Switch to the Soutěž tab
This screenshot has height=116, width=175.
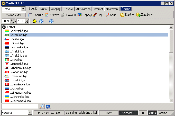coord(33,8)
